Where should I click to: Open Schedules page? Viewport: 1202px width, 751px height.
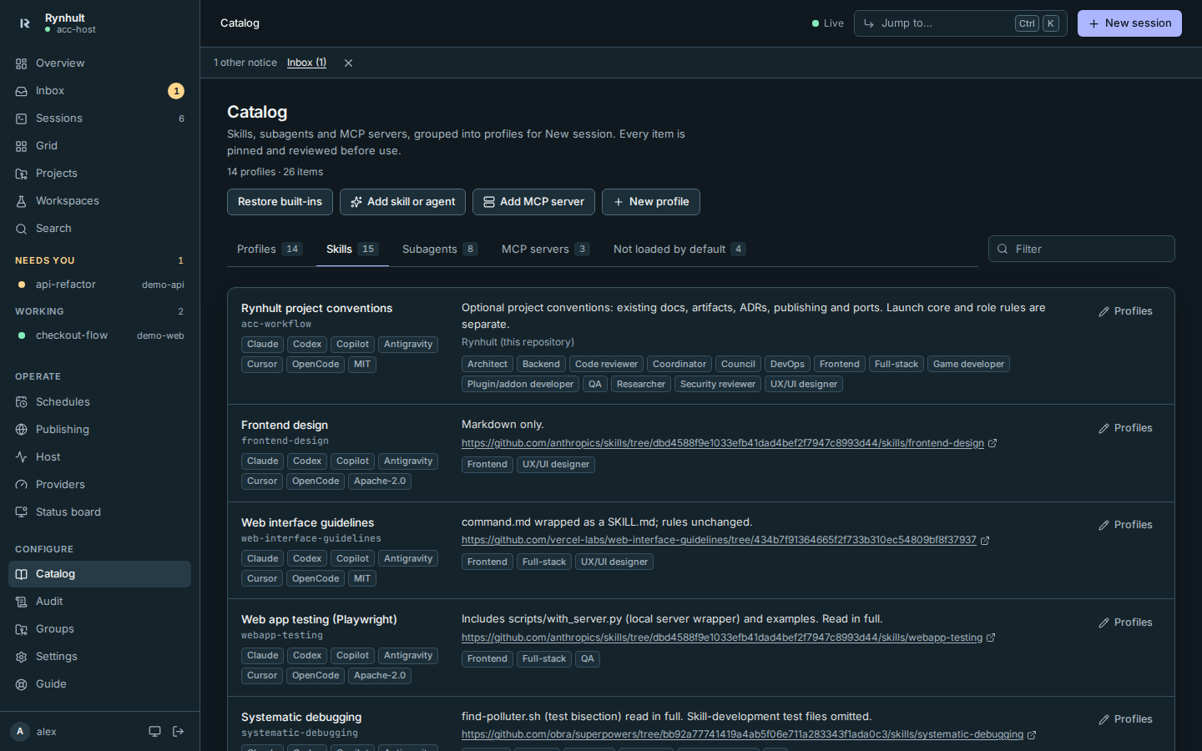99,402
